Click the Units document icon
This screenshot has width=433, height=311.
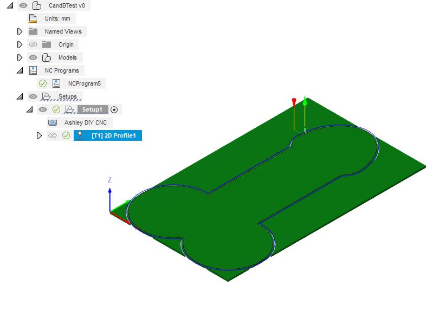[33, 18]
